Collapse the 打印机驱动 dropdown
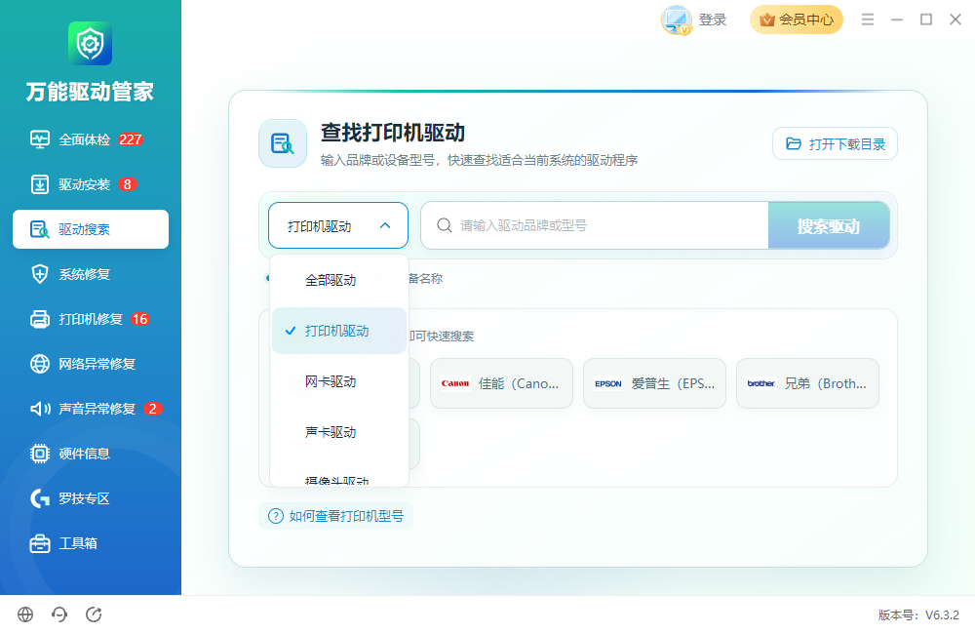The image size is (975, 634). 338,225
